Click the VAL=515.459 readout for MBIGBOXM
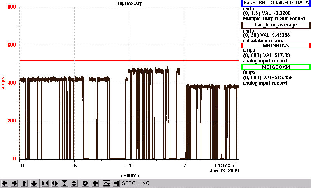This screenshot has width=311, height=188. pos(277,78)
